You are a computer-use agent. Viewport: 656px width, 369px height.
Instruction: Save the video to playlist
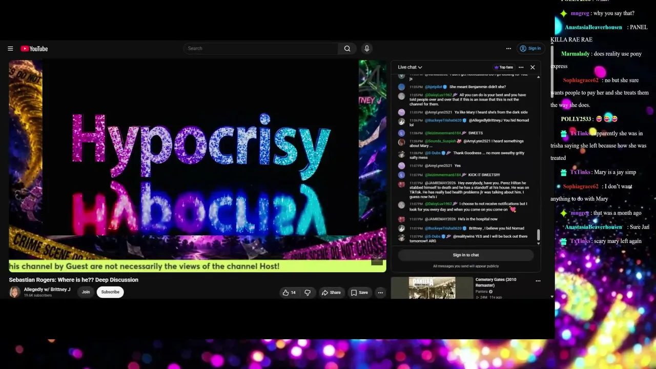[x=359, y=292]
